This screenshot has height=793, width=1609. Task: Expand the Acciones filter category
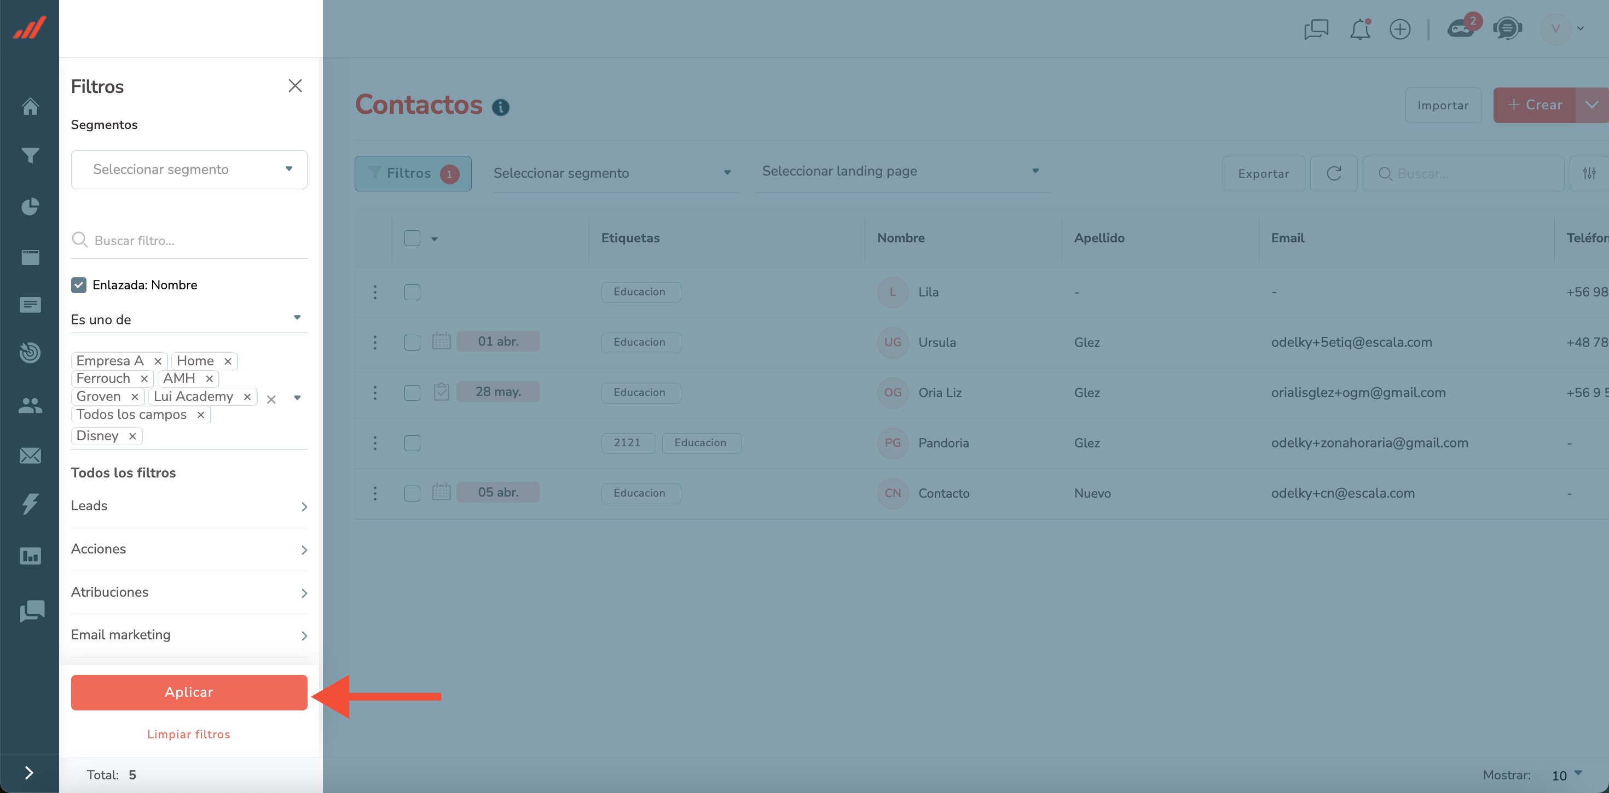(189, 549)
